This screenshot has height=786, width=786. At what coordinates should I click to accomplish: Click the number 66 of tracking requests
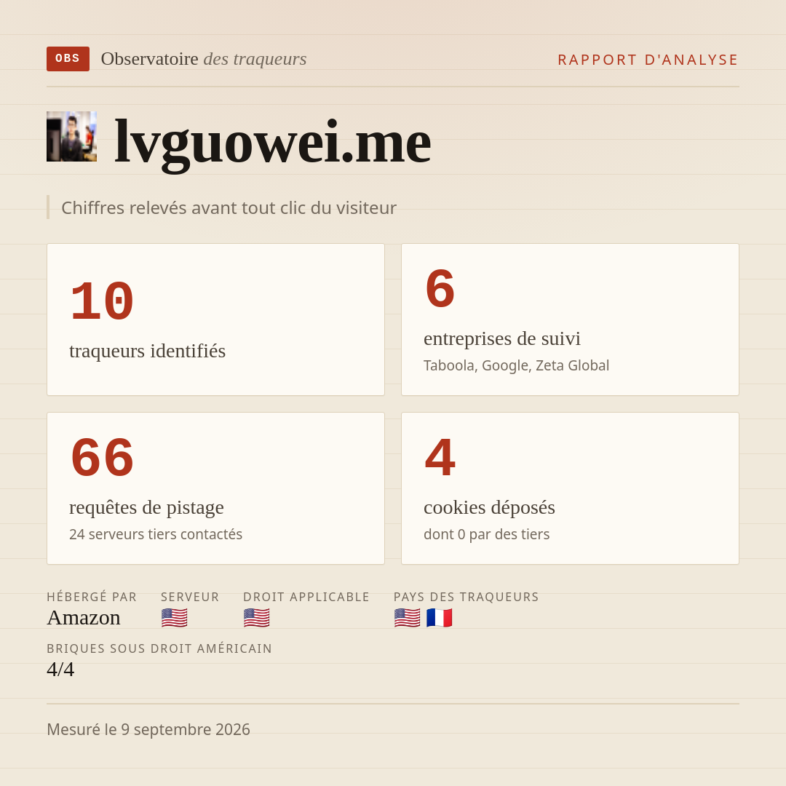(x=103, y=458)
